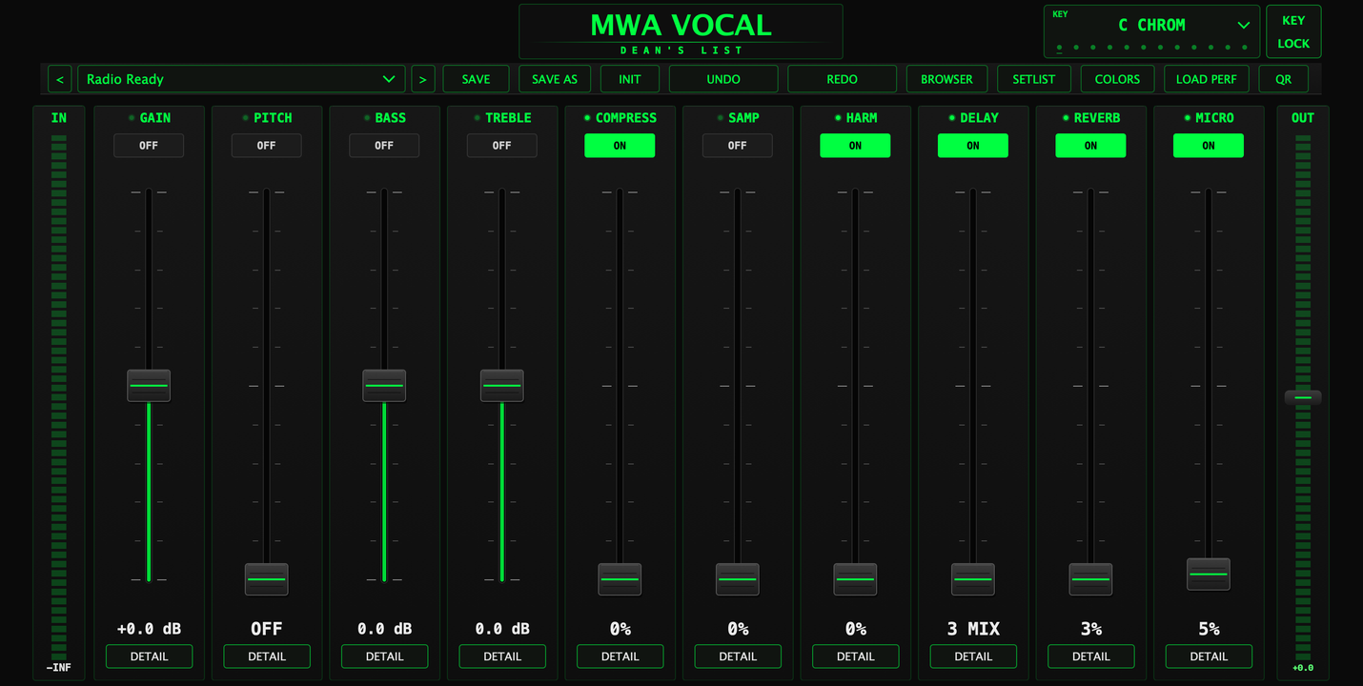Open the preset BROWSER
Viewport: 1363px width, 686px height.
pos(946,79)
